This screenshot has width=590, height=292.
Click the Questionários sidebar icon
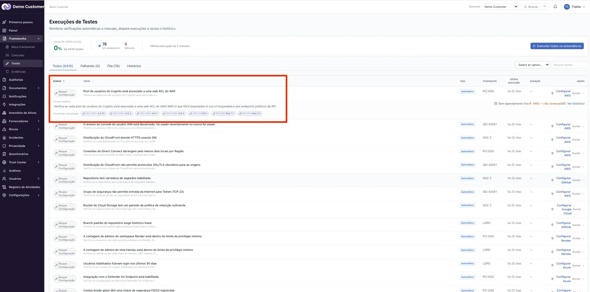4,154
